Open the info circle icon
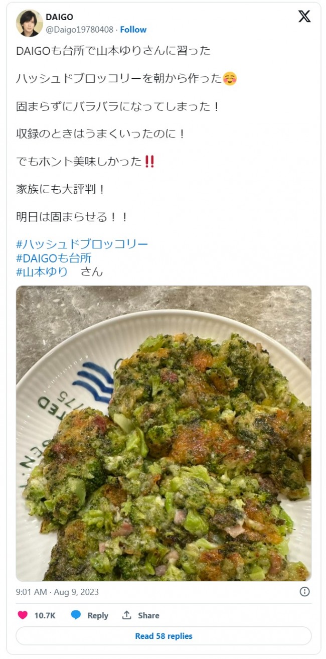326x659 pixels. coord(304,592)
